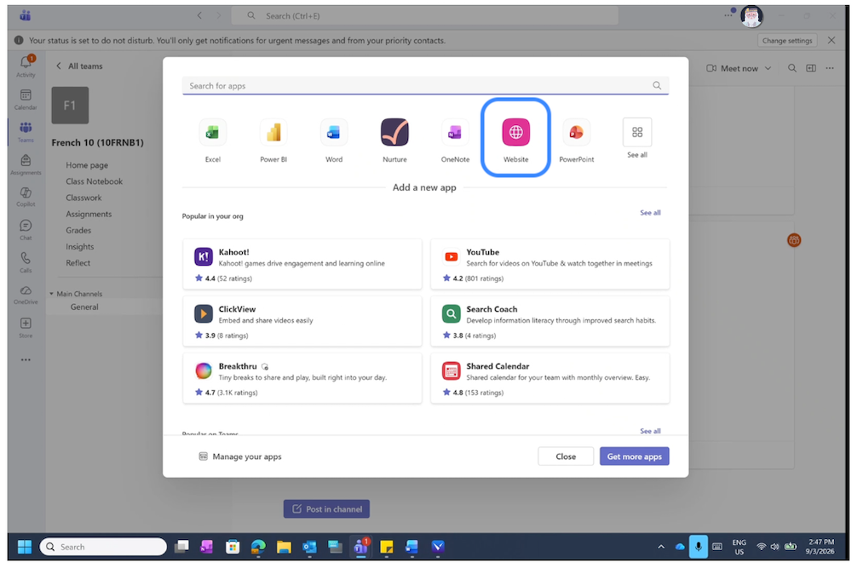Go back to All teams
Image resolution: width=852 pixels, height=568 pixels.
pyautogui.click(x=79, y=66)
